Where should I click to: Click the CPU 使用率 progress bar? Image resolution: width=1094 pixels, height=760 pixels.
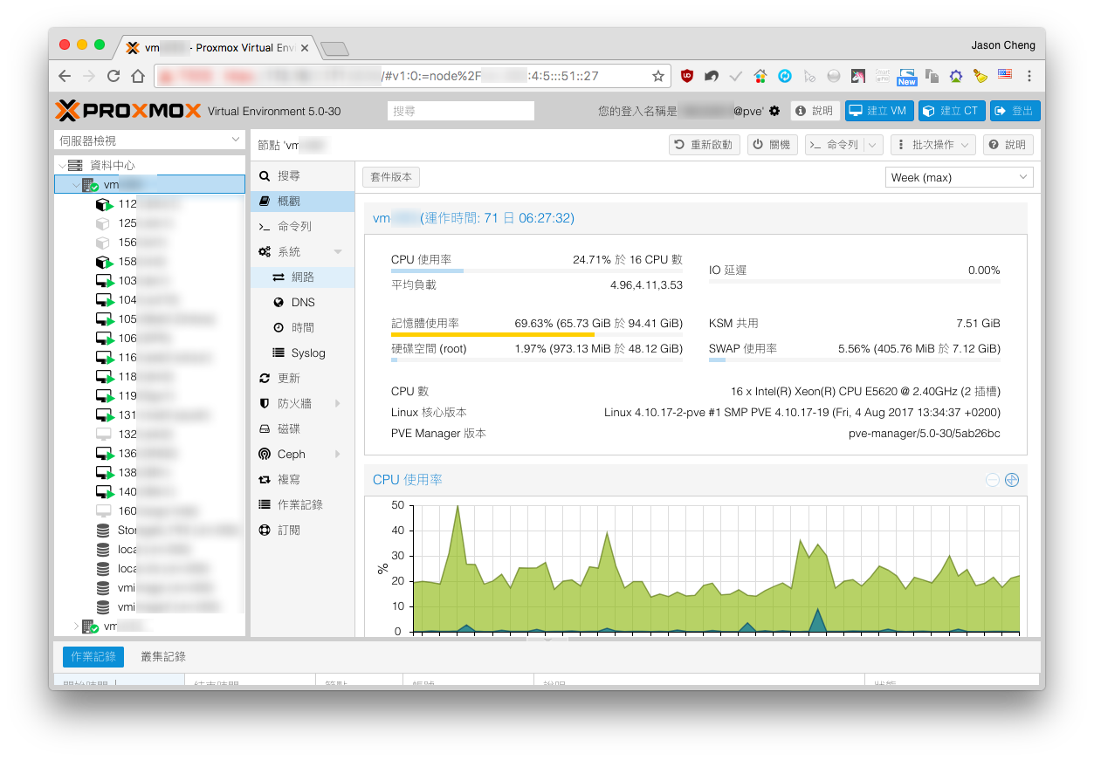(537, 270)
